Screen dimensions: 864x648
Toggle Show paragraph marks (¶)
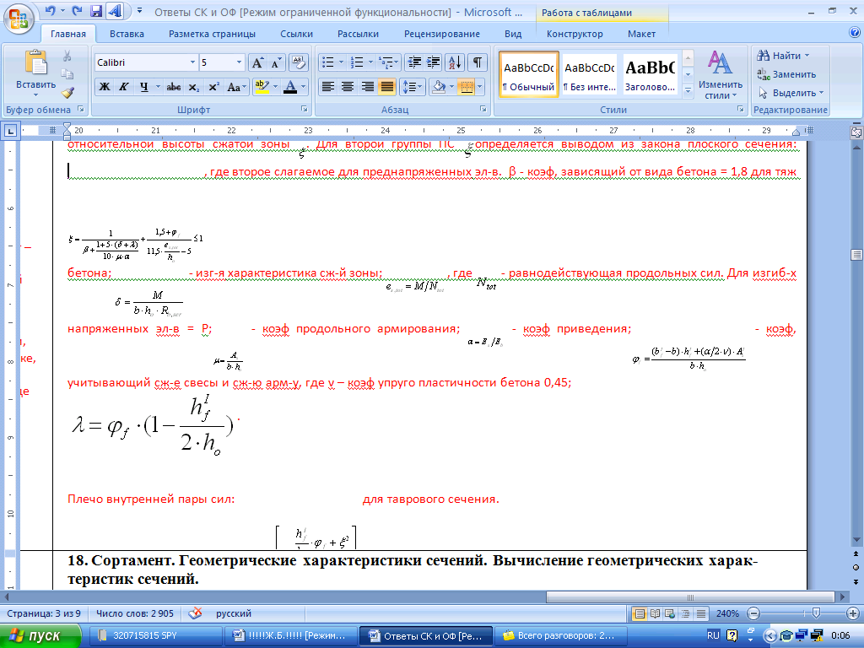point(478,62)
